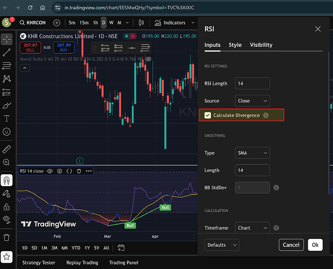Click the 207.89 BUY button
Image resolution: width=333 pixels, height=269 pixels.
pos(64,47)
